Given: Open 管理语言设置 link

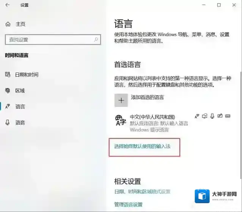Looking at the screenshot, I should [x=128, y=204].
